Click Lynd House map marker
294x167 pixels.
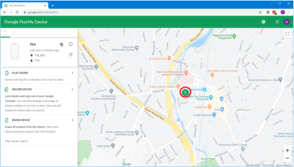click(x=113, y=145)
